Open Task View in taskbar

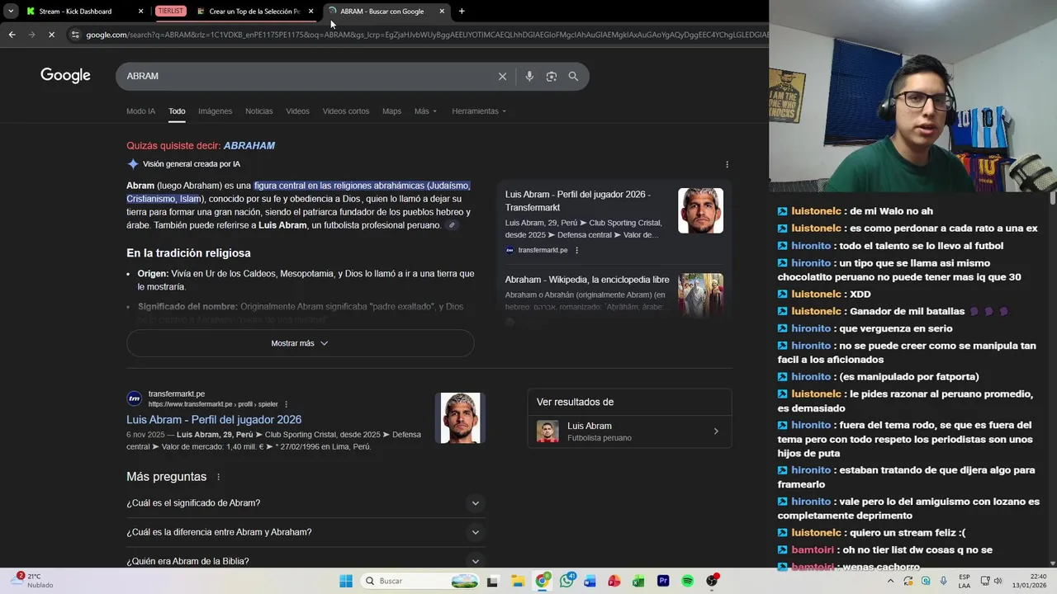coord(493,581)
